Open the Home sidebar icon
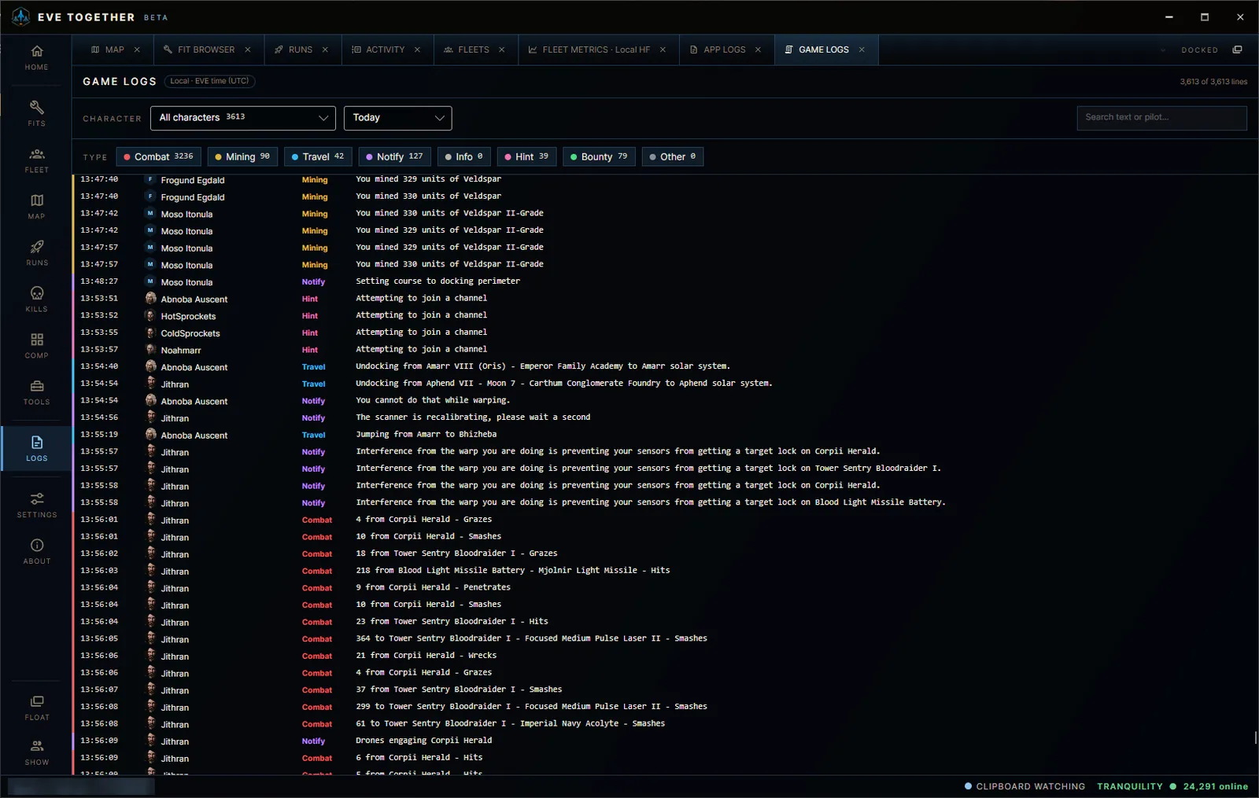The width and height of the screenshot is (1259, 798). pos(36,58)
